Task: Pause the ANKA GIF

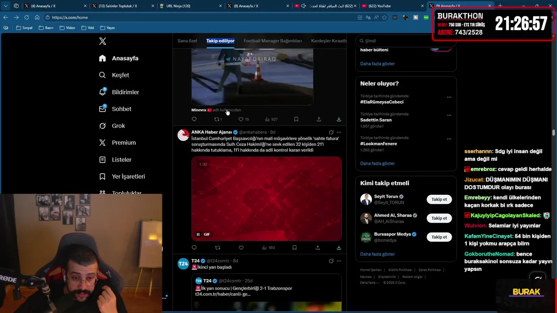Action: pos(198,234)
